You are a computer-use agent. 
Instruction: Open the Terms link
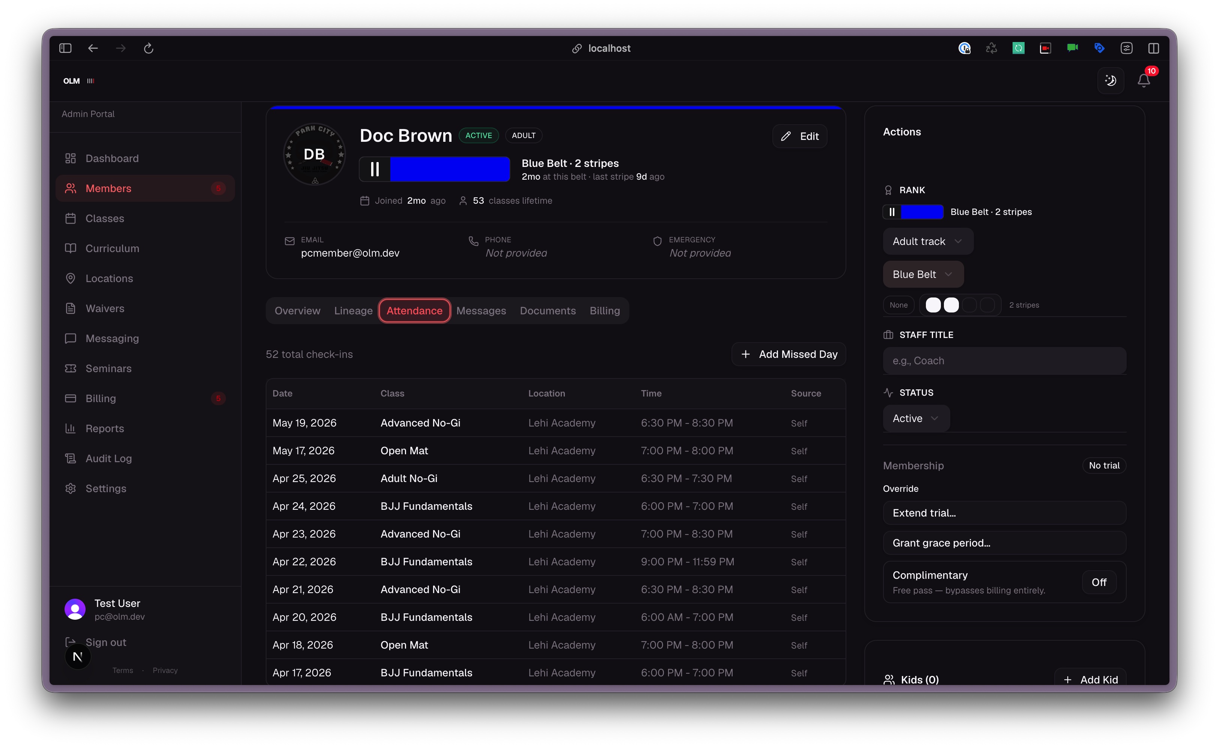tap(123, 670)
